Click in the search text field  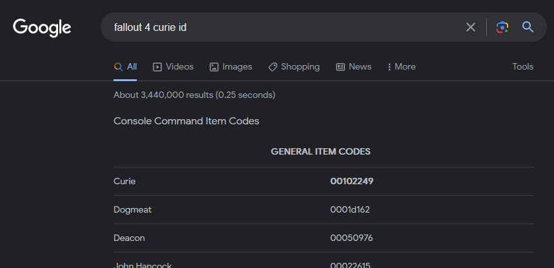click(x=284, y=27)
